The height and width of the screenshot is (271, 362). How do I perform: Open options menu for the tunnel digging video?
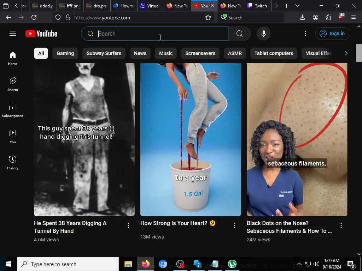(x=128, y=225)
